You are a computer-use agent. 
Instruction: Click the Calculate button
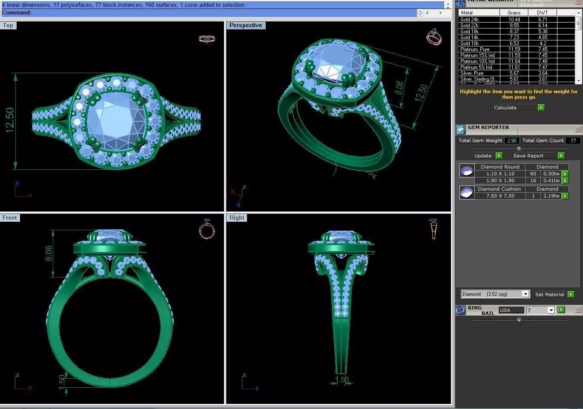(515, 108)
